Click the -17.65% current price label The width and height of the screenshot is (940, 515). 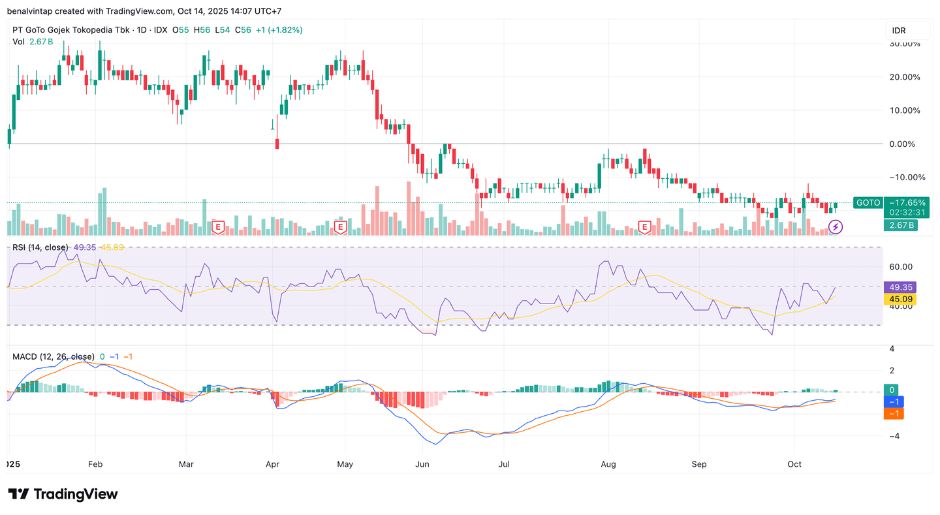[x=908, y=203]
